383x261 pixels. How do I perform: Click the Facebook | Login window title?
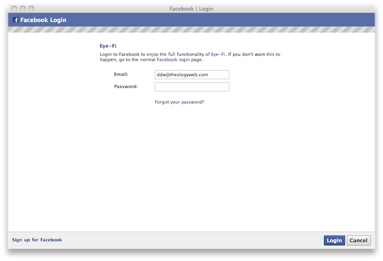pyautogui.click(x=191, y=9)
